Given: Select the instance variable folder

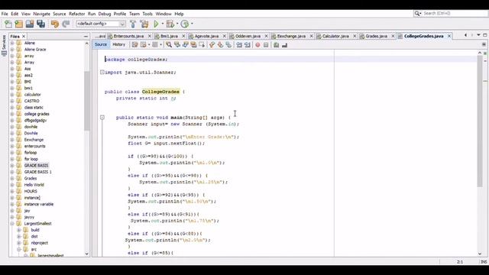Looking at the screenshot, I should pos(39,204).
